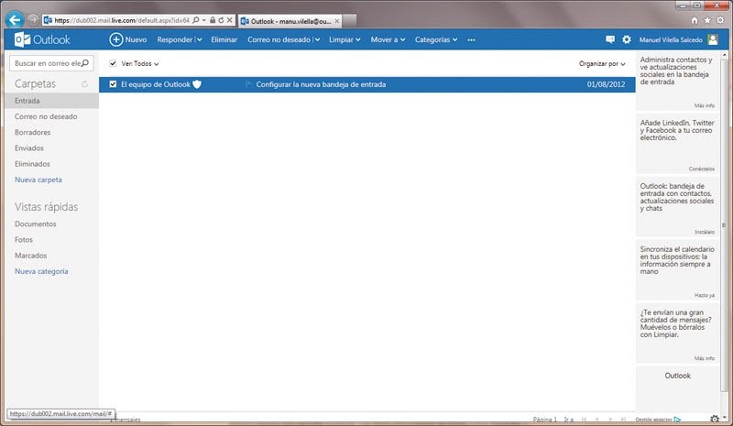Open browser home icon

click(695, 20)
